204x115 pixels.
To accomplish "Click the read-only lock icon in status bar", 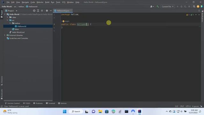I will pyautogui.click(x=201, y=106).
